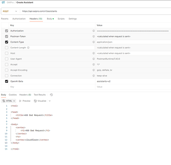Image resolution: width=171 pixels, height=165 pixels.
Task: Open the HTML response format dropdown
Action: point(9,101)
